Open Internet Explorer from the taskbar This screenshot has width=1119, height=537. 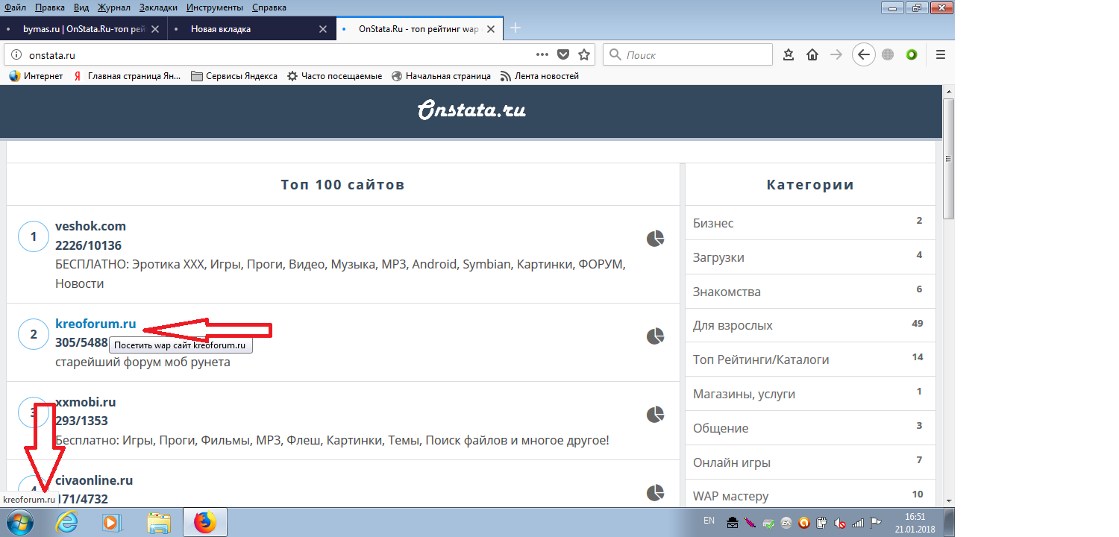pyautogui.click(x=67, y=523)
